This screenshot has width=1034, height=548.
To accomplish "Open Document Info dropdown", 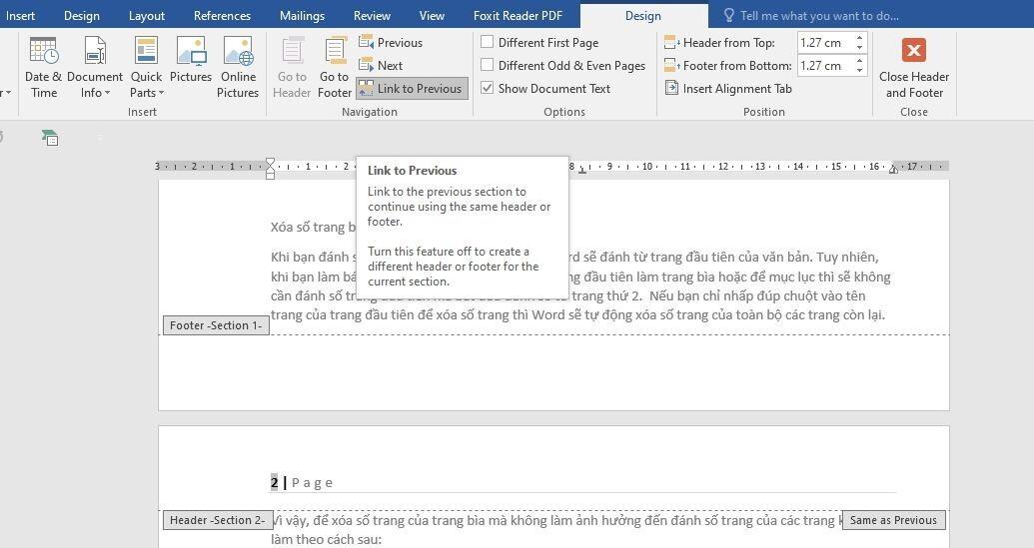I will click(x=95, y=67).
